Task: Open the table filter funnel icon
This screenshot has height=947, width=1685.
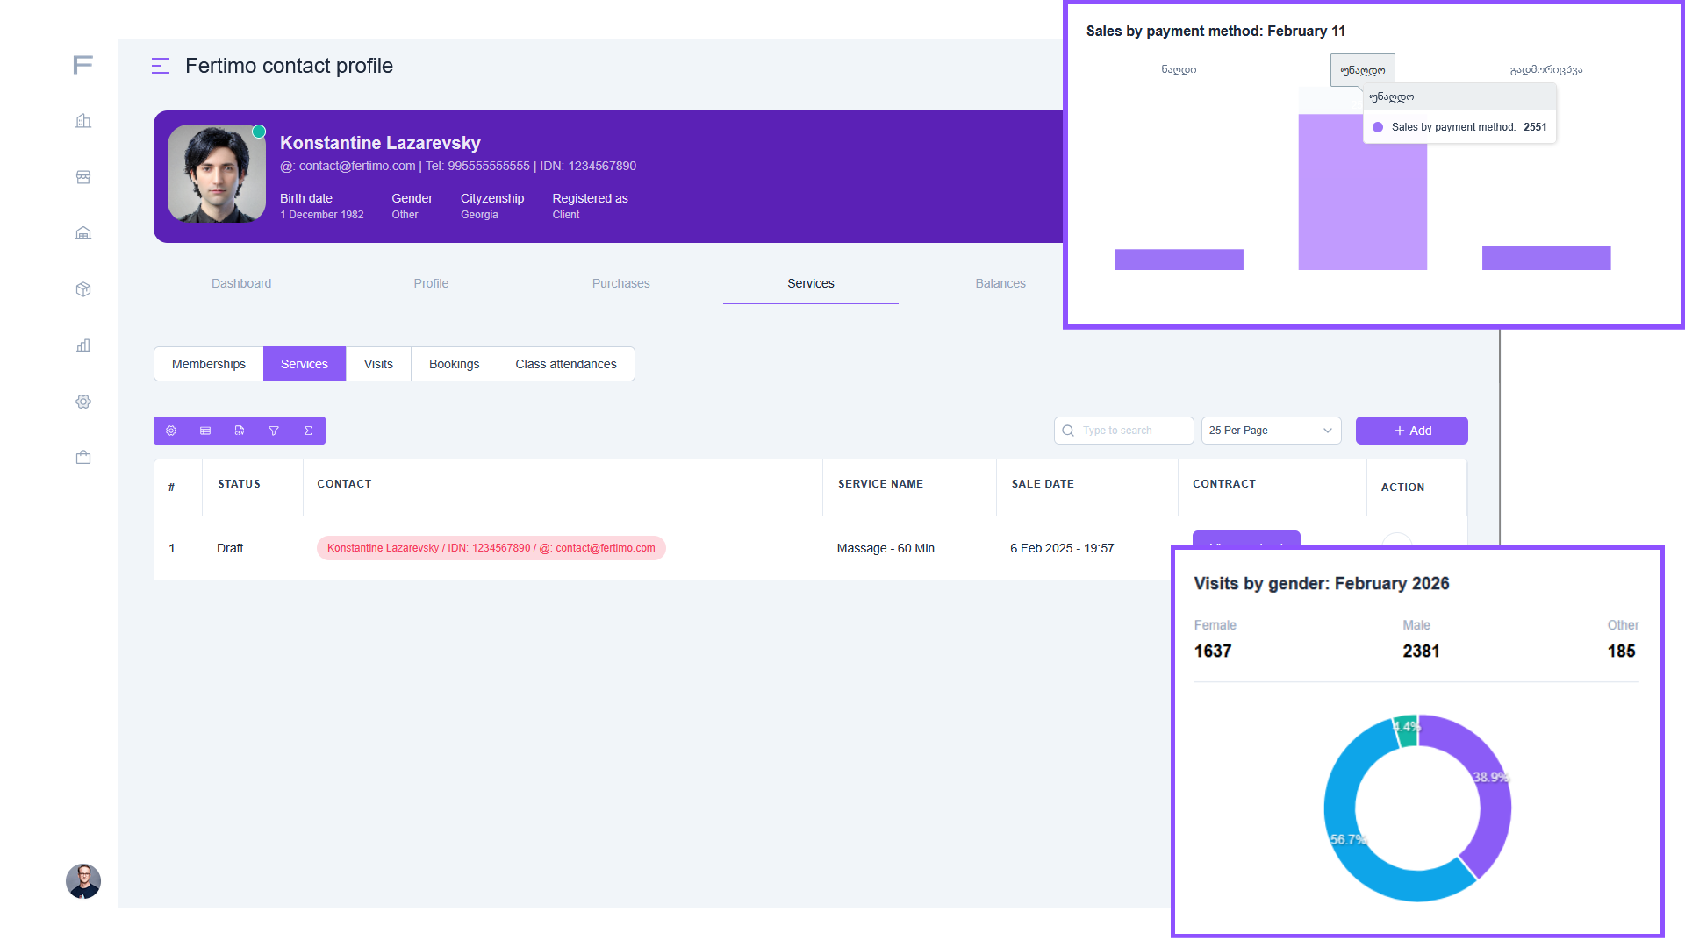Action: 274,431
